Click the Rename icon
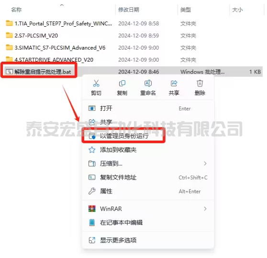 (x=148, y=83)
